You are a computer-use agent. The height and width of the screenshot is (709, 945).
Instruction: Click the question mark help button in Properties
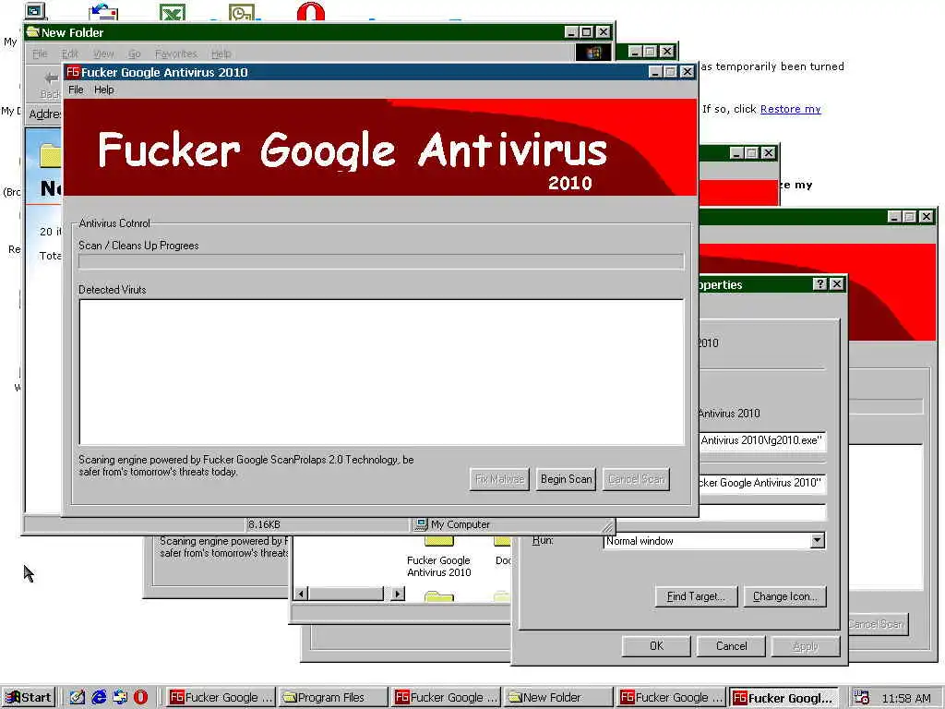819,284
